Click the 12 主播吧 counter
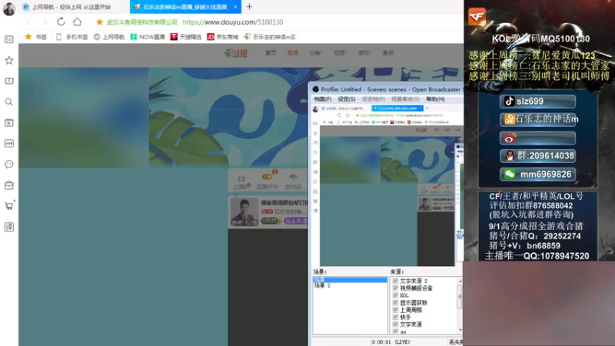This screenshot has height=346, width=615. [241, 182]
